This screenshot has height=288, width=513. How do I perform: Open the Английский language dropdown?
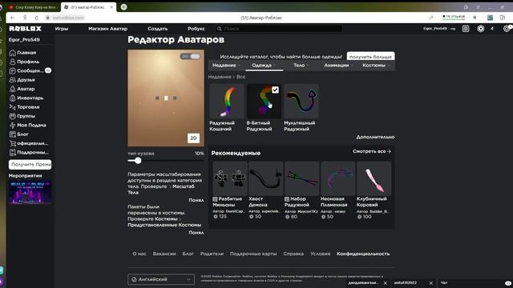pos(161,279)
